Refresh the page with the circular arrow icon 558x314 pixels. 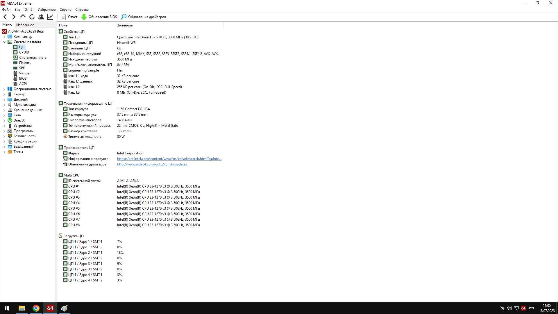pos(32,17)
